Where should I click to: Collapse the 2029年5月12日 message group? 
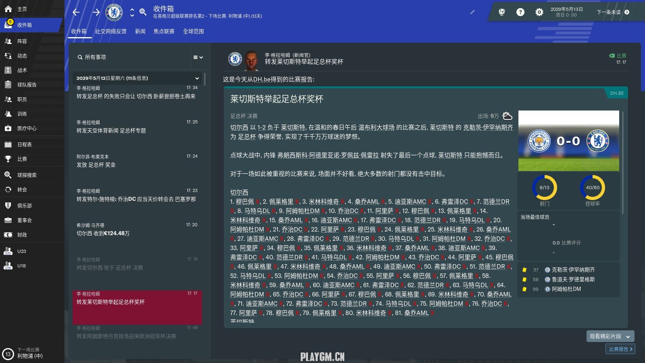click(x=197, y=78)
